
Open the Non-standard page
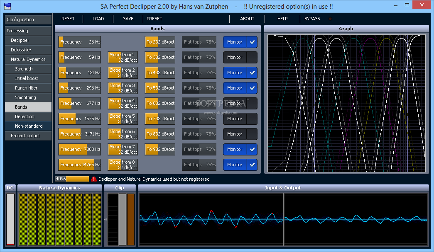click(28, 126)
